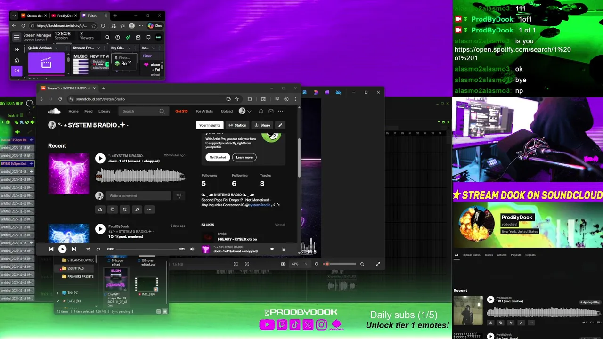Expand the Stream Preview panel dropdown chevron
The image size is (603, 339).
[98, 48]
